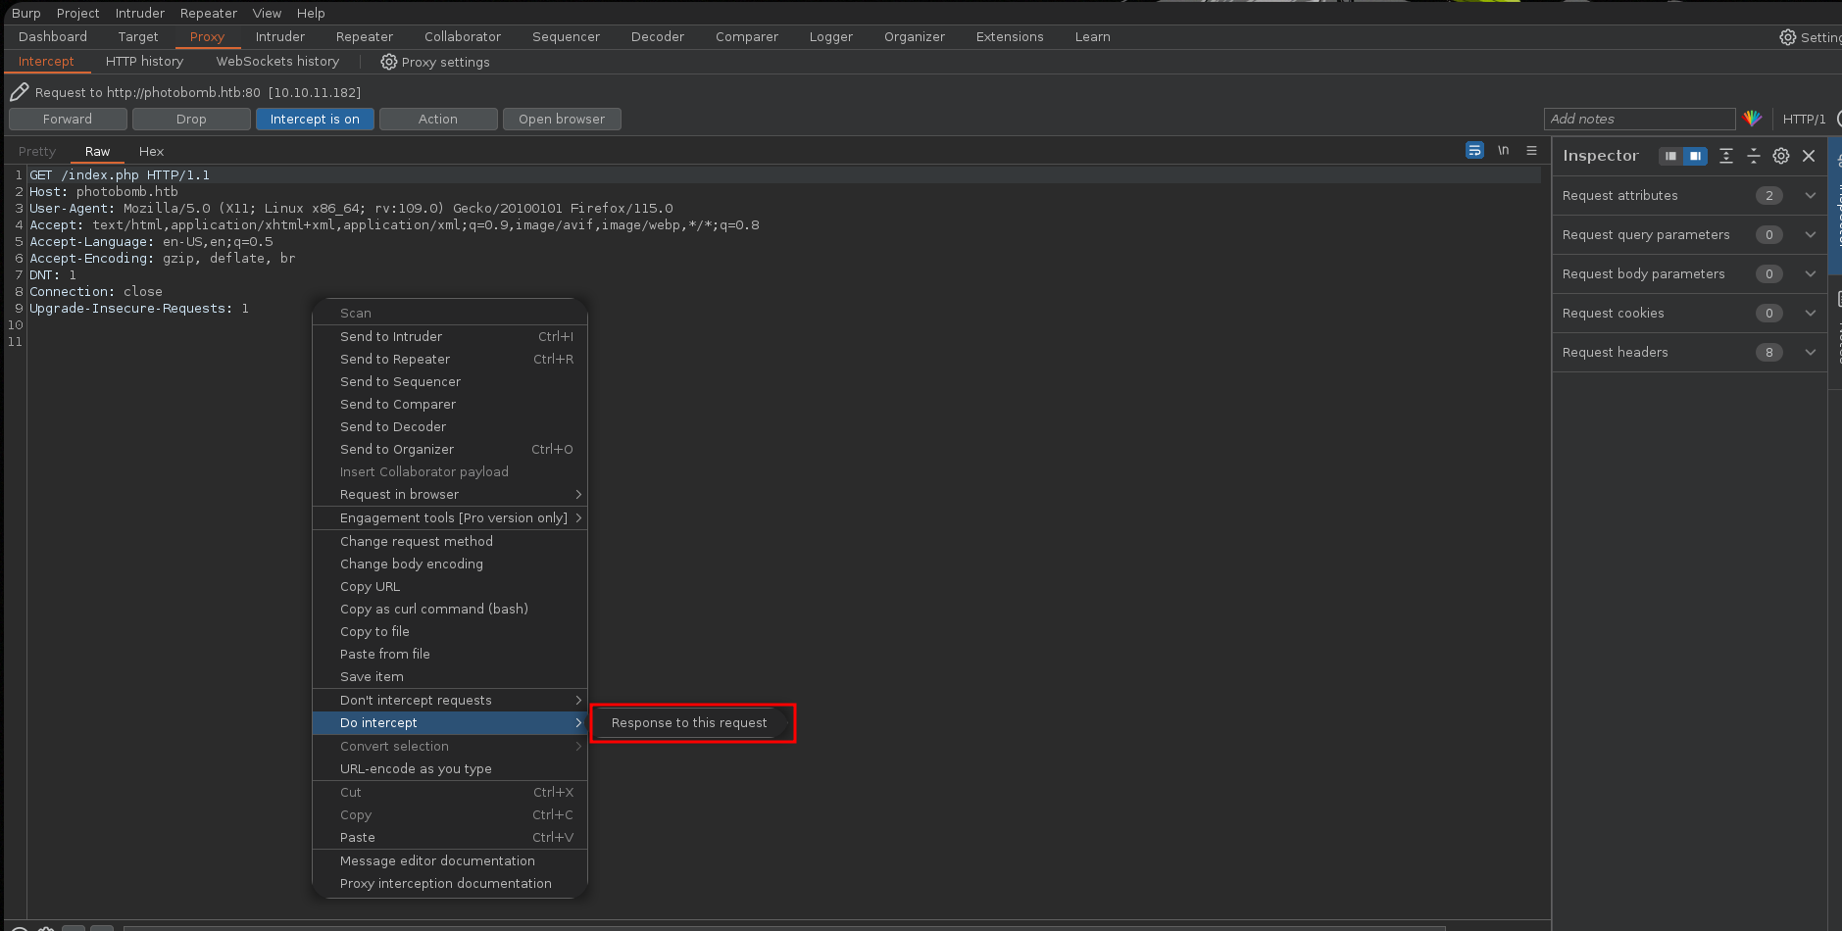The image size is (1842, 931).
Task: Show non-printable characters with \n icon
Action: pyautogui.click(x=1503, y=150)
